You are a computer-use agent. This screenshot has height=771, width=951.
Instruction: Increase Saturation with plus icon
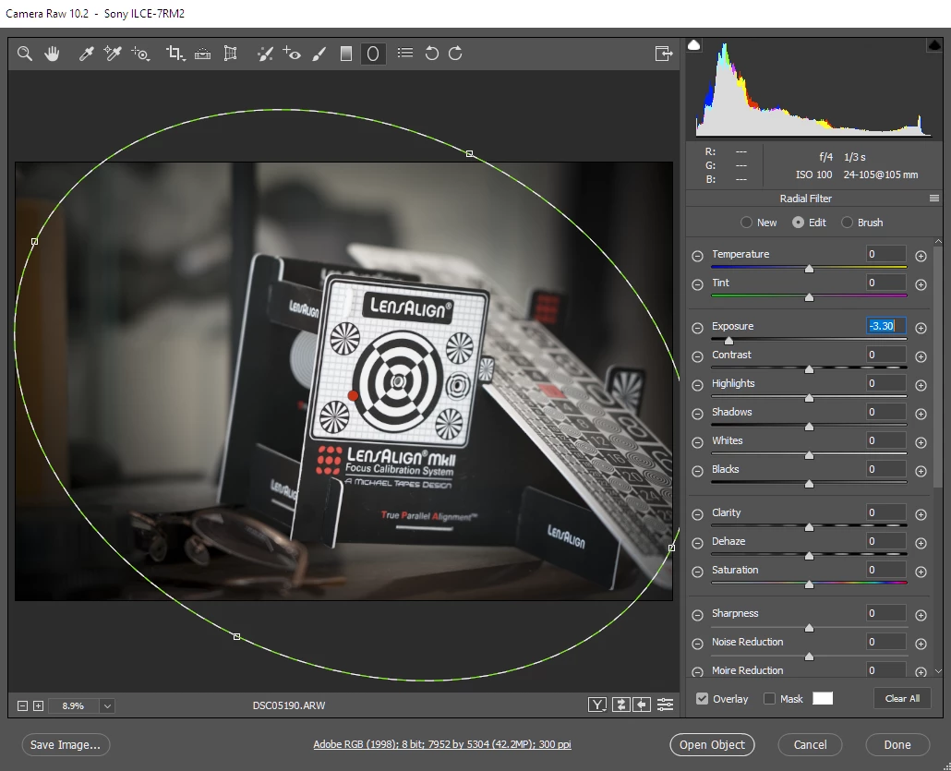pos(921,572)
